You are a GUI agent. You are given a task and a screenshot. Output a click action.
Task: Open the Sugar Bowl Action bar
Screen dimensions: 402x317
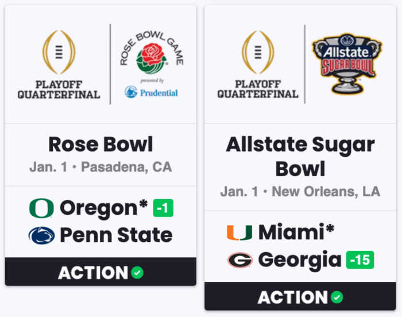coord(300,297)
